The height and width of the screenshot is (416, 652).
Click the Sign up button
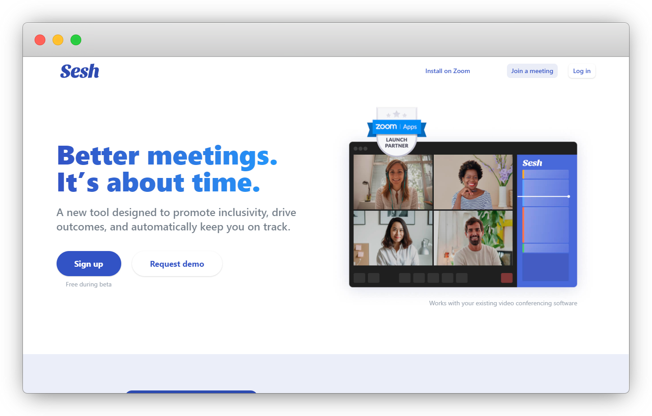click(89, 264)
